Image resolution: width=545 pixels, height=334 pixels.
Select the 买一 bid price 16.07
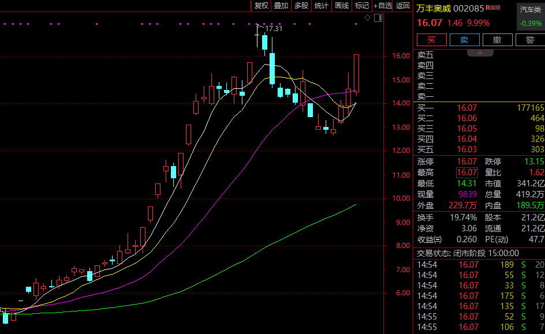467,108
